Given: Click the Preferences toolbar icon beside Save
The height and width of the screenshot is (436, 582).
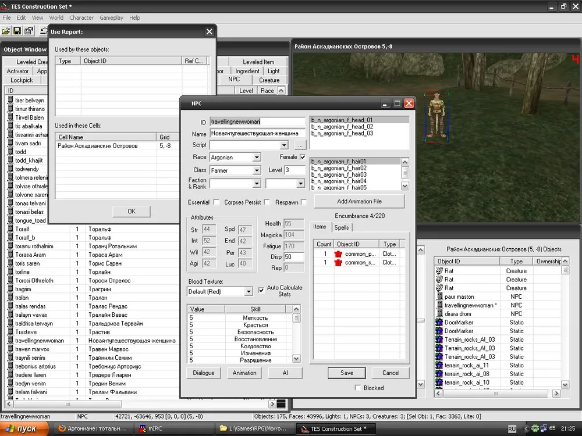Looking at the screenshot, I should [29, 30].
